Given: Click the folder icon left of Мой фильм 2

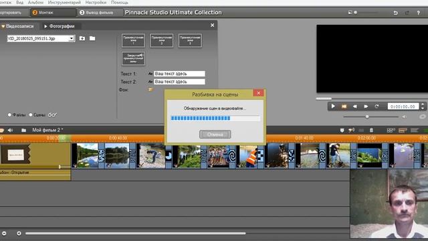Looking at the screenshot, I should click(x=24, y=131).
